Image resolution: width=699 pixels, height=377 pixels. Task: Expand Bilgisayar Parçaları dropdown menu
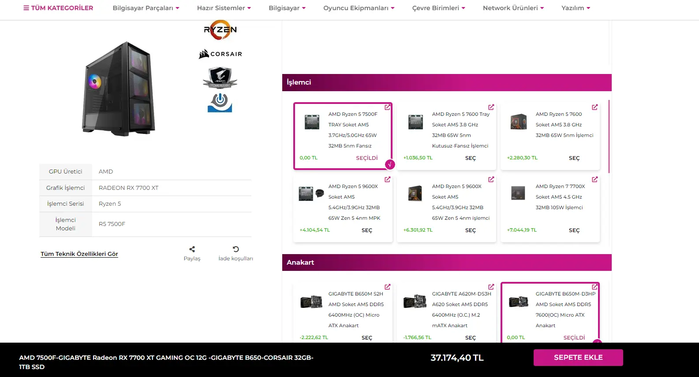coord(146,8)
